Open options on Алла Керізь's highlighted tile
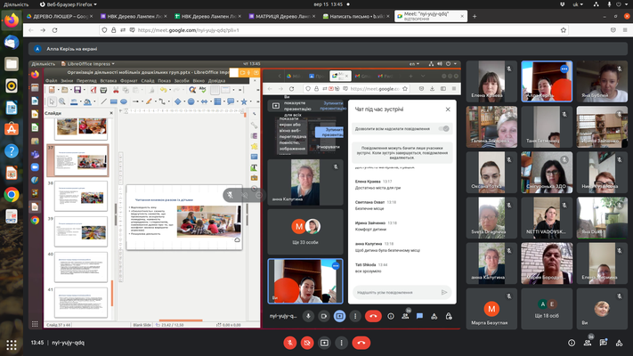This screenshot has width=633, height=356. point(564,69)
